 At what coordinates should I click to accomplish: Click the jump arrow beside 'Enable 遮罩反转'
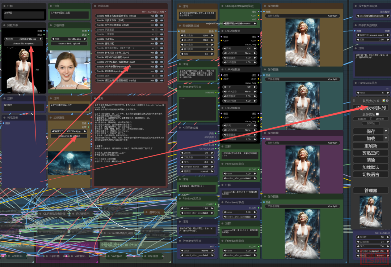(x=162, y=43)
